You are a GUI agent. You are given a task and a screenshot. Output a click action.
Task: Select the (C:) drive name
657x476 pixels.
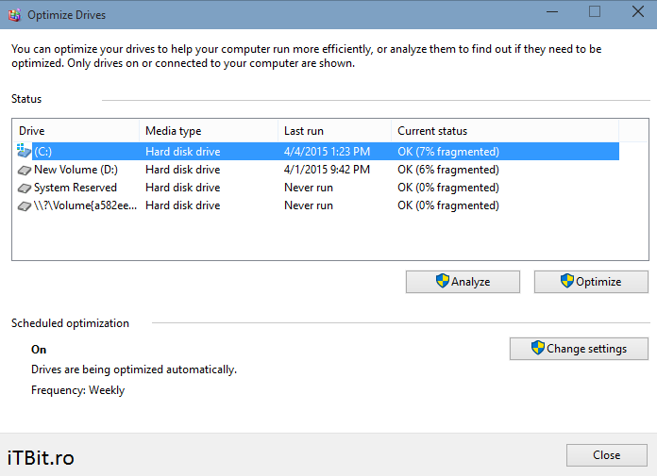point(43,151)
